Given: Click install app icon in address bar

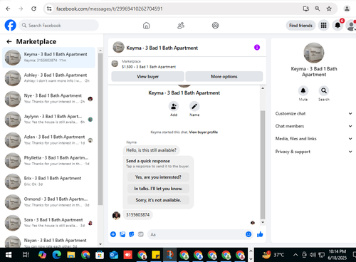Looking at the screenshot, I should [306, 9].
